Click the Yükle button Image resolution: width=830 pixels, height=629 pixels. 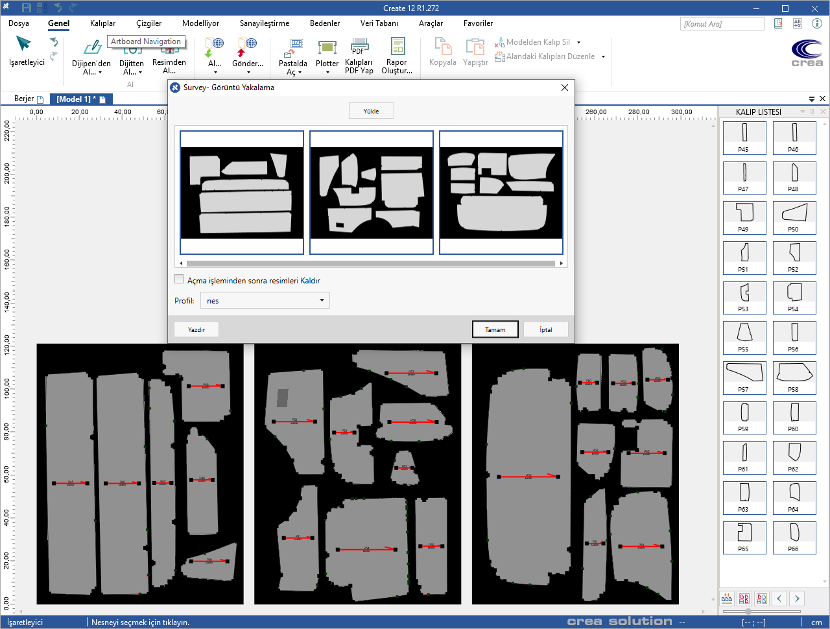click(x=371, y=111)
